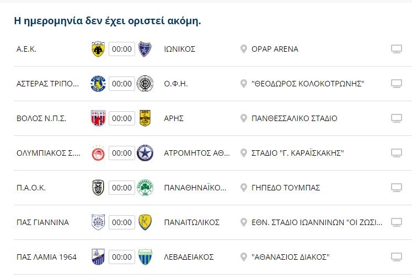Click the Atromitos blue star logo
412x279 pixels.
[145, 153]
